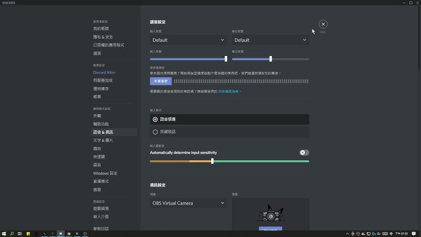Open 直播模式 streamer mode settings
This screenshot has height=237, width=421.
pos(101,181)
